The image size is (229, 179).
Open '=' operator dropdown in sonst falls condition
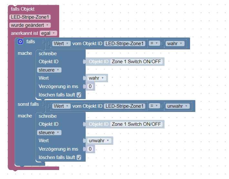[x=154, y=106]
